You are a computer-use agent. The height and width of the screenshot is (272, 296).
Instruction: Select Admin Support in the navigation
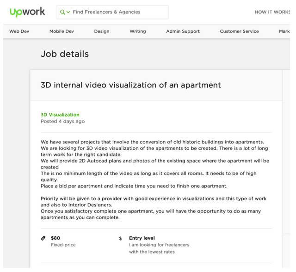click(183, 31)
